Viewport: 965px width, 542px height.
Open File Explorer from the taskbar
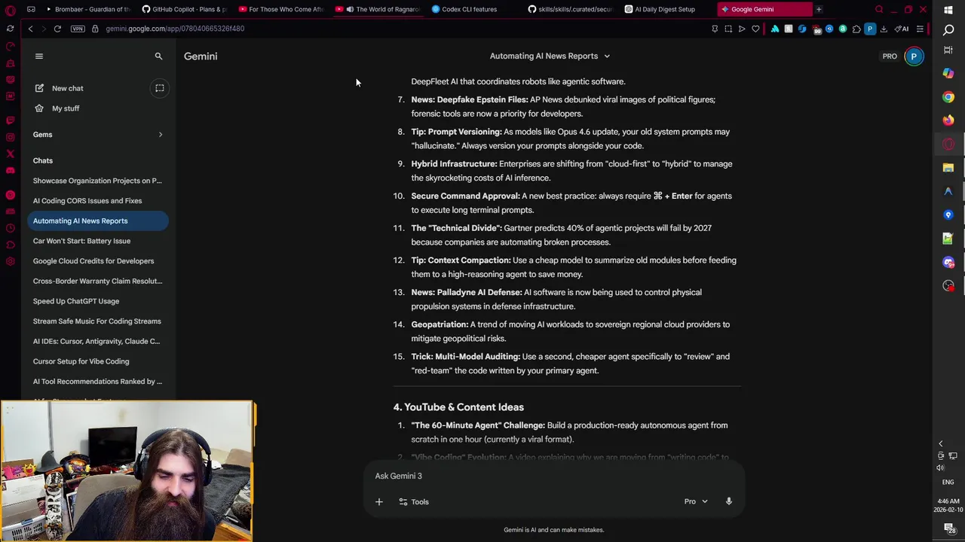coord(948,167)
